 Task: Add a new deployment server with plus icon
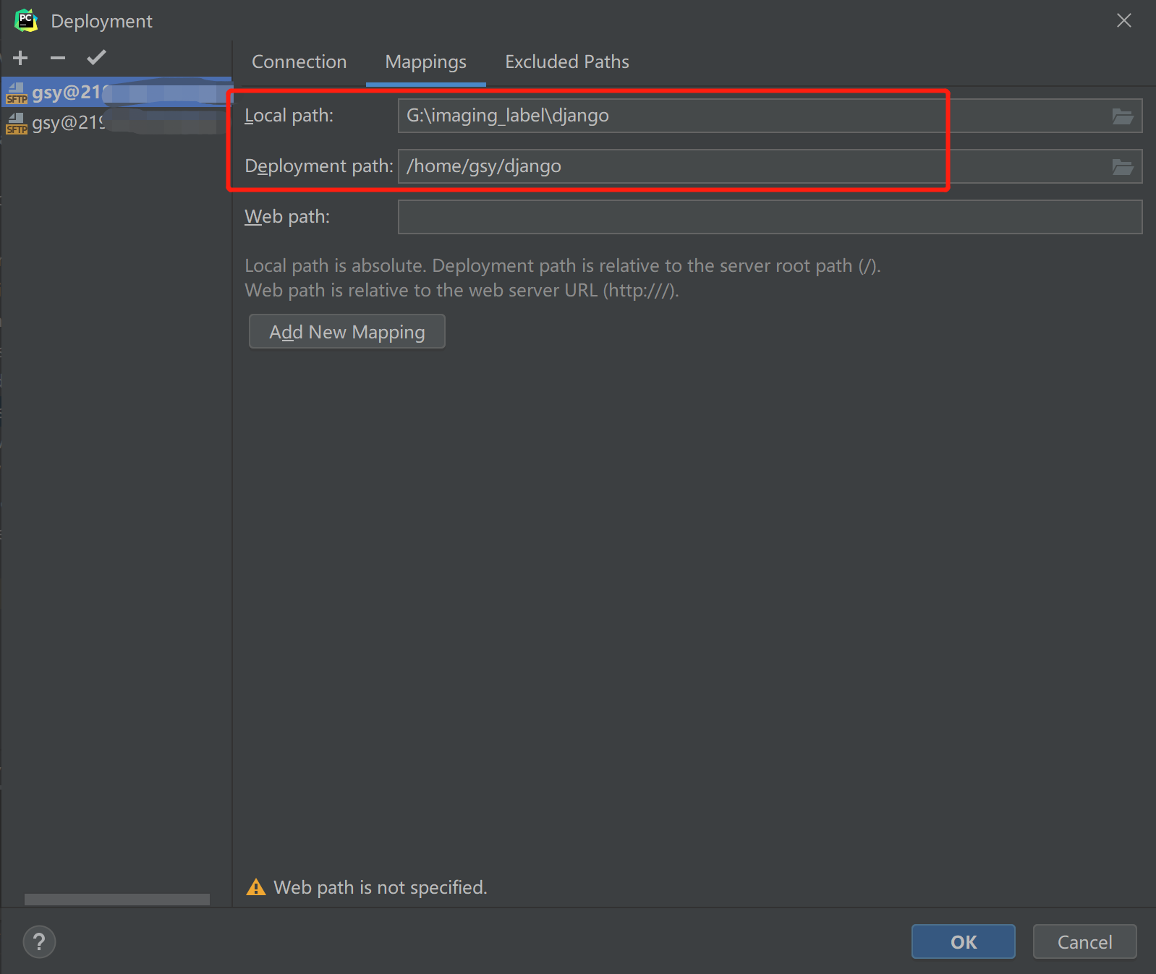20,58
